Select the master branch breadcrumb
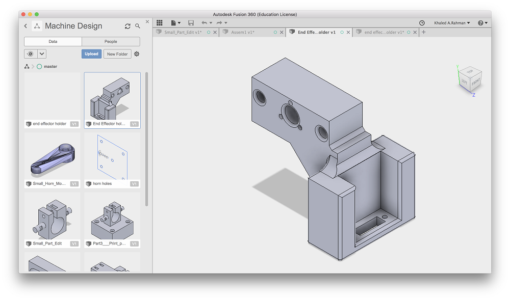The height and width of the screenshot is (300, 510). point(47,67)
